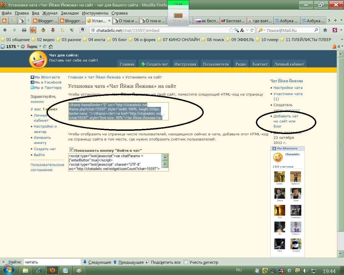
Task: Open the 05 блог bookmarks folder
Action: (x=117, y=39)
